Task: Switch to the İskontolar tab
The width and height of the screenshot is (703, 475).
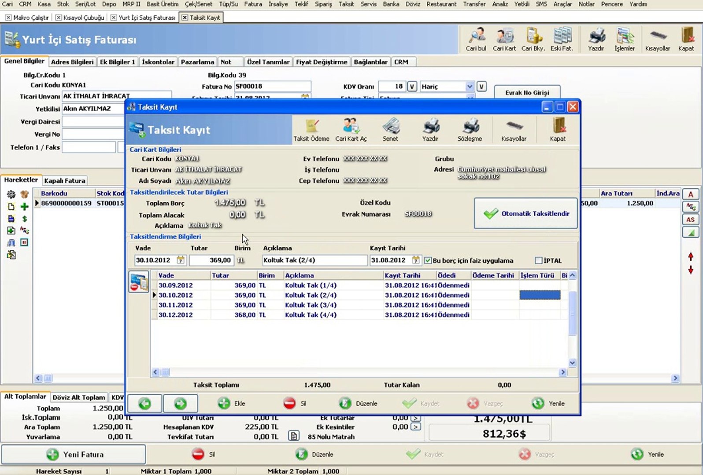Action: point(158,62)
